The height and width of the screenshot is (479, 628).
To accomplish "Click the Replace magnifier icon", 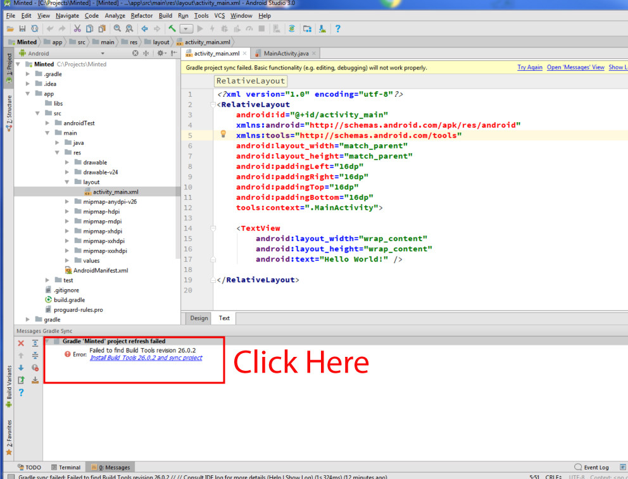I will pos(129,29).
